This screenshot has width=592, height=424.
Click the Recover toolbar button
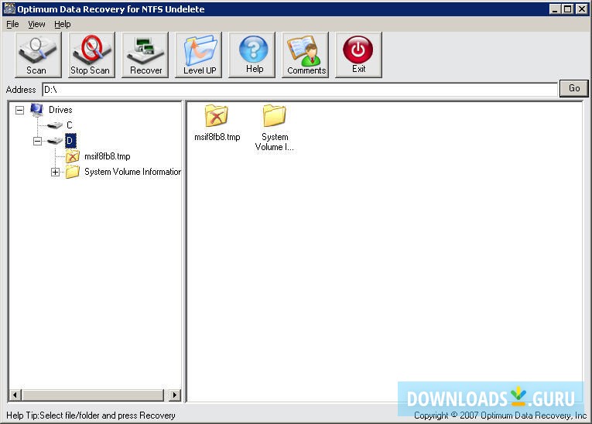click(x=145, y=55)
